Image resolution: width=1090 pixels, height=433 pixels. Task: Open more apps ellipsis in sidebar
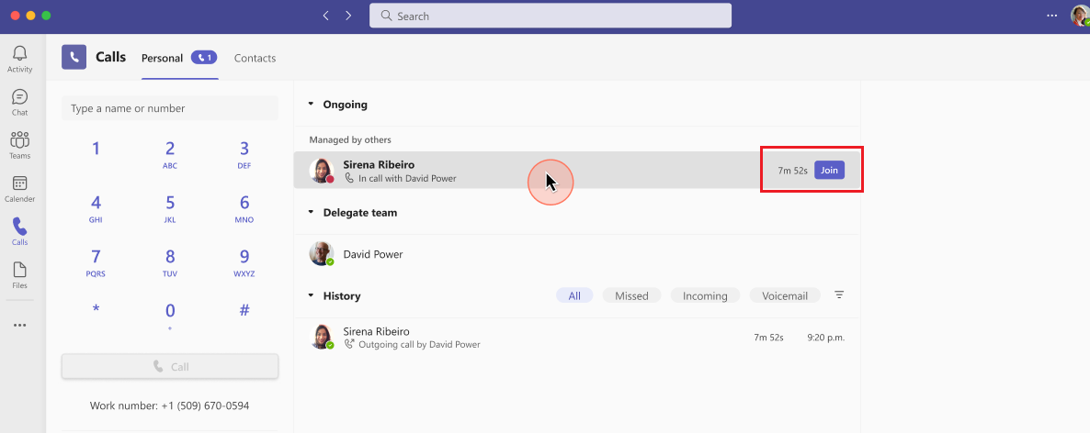coord(19,325)
